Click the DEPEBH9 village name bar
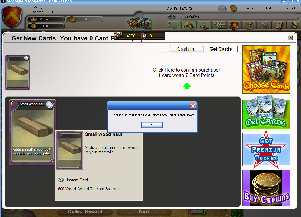 pyautogui.click(x=239, y=17)
